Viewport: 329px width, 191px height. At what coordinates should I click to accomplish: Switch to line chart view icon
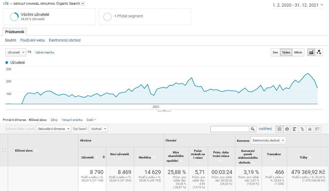[311, 52]
